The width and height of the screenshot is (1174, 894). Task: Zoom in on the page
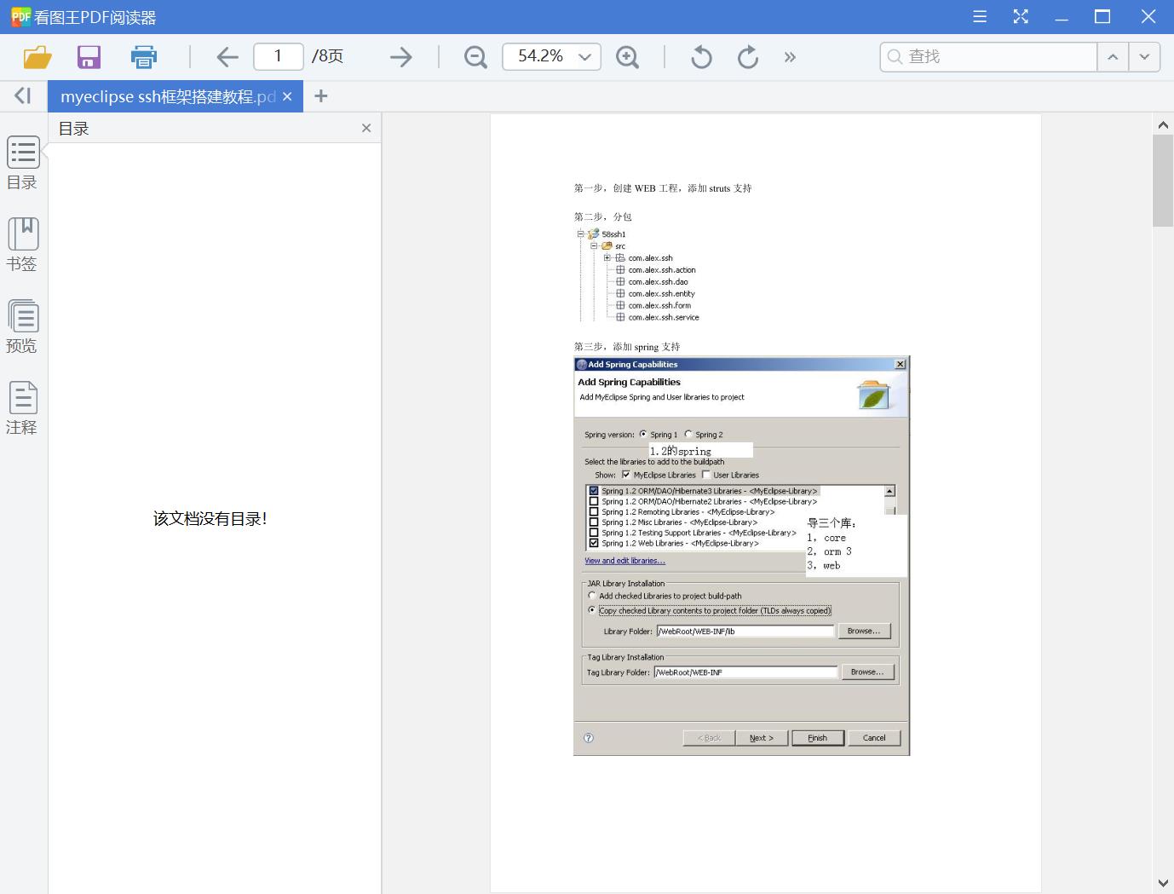click(628, 57)
